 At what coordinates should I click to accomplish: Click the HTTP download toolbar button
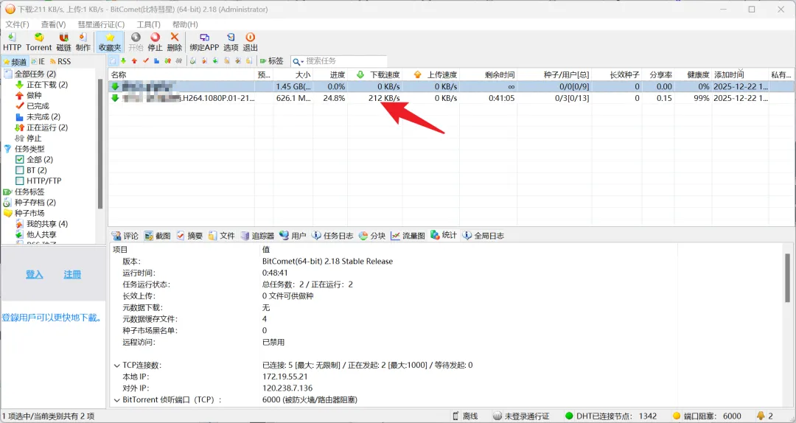[x=13, y=42]
